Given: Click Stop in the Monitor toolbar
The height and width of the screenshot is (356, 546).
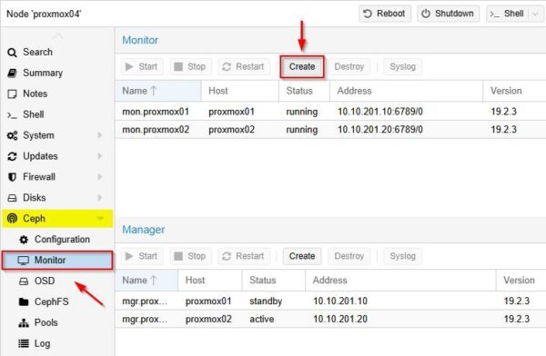Looking at the screenshot, I should [x=190, y=66].
